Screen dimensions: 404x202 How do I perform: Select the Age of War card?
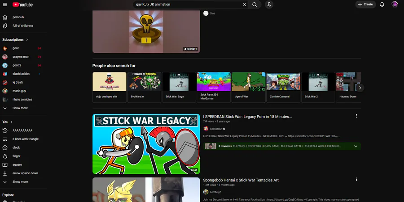click(x=249, y=87)
